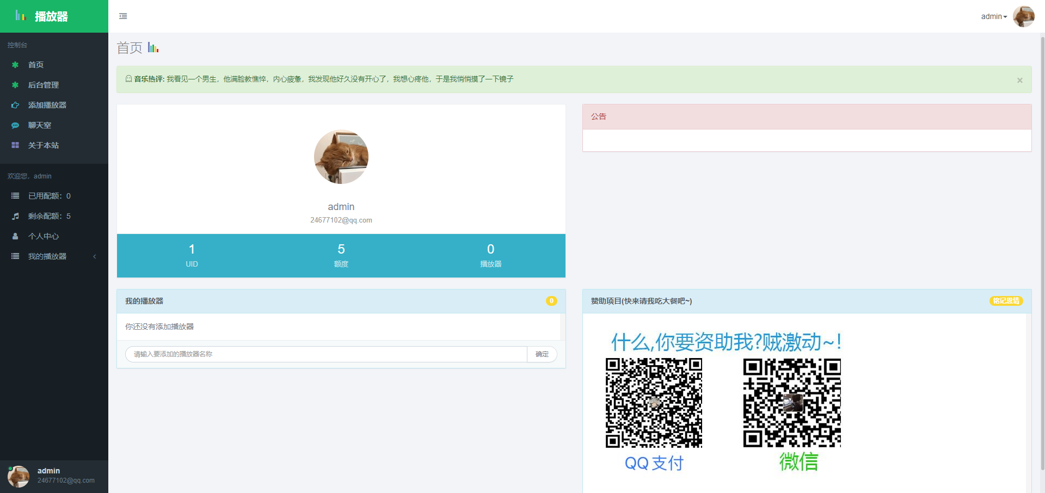Image resolution: width=1045 pixels, height=493 pixels.
Task: Open the 聊天室 sidebar item
Action: click(54, 125)
